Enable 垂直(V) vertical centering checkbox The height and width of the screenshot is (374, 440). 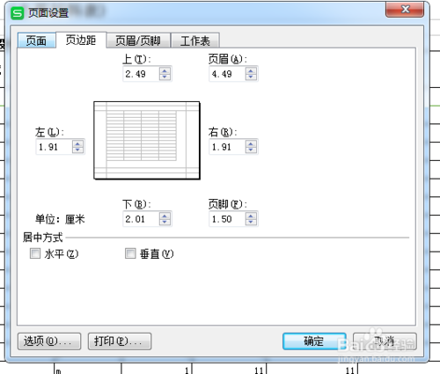[x=130, y=253]
